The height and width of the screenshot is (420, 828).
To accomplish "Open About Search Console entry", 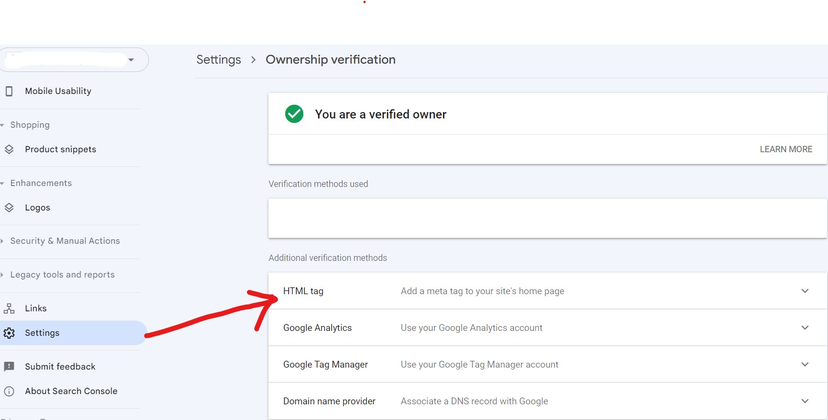I will pos(70,391).
